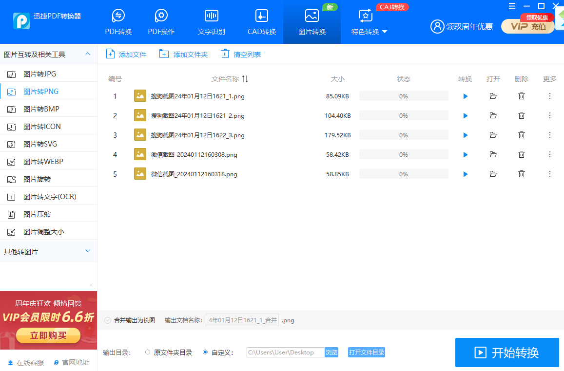This screenshot has width=564, height=371.
Task: Click progress bar of 搜狗截图24年01月12日1622_3.png
Action: pos(404,135)
